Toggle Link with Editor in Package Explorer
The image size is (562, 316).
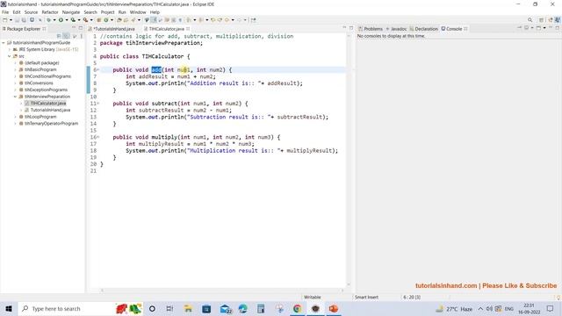67,36
